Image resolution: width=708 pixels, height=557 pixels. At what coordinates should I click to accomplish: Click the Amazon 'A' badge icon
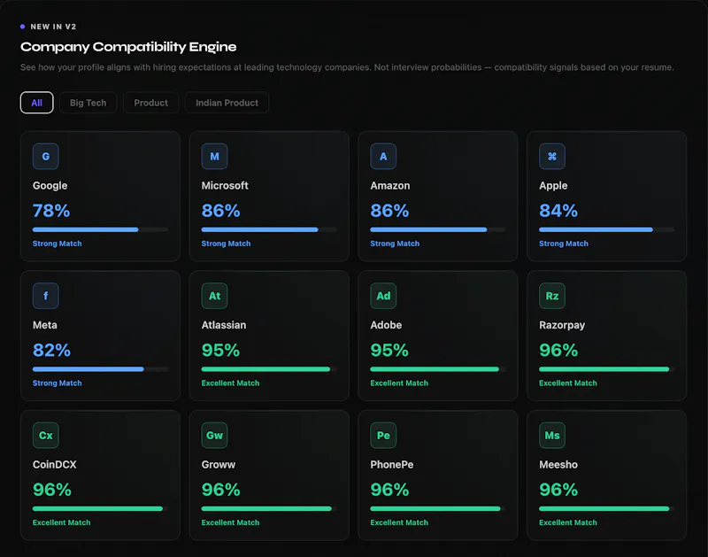pyautogui.click(x=383, y=157)
